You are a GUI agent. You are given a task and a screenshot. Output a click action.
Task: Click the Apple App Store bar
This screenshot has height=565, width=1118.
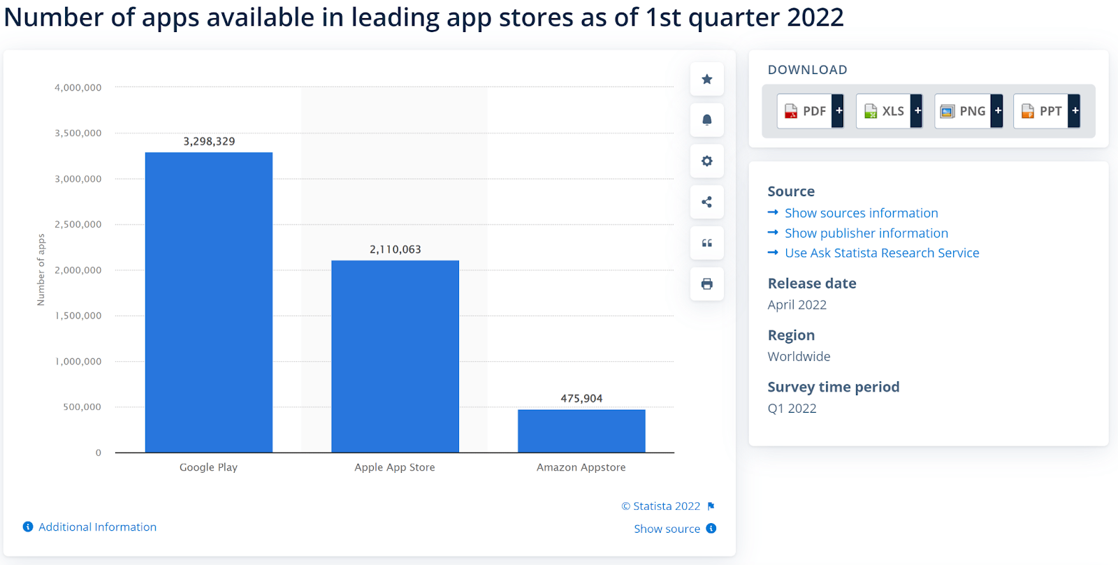pos(395,356)
